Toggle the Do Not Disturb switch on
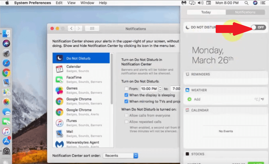 point(258,27)
